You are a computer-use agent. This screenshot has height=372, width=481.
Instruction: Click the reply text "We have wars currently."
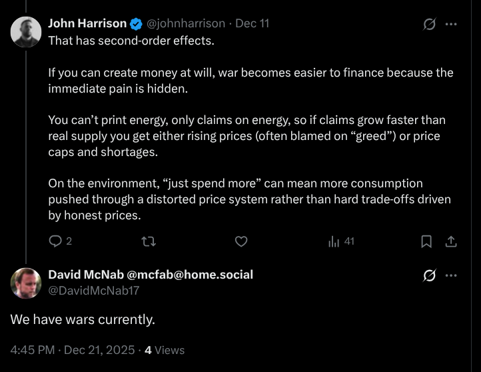click(83, 319)
